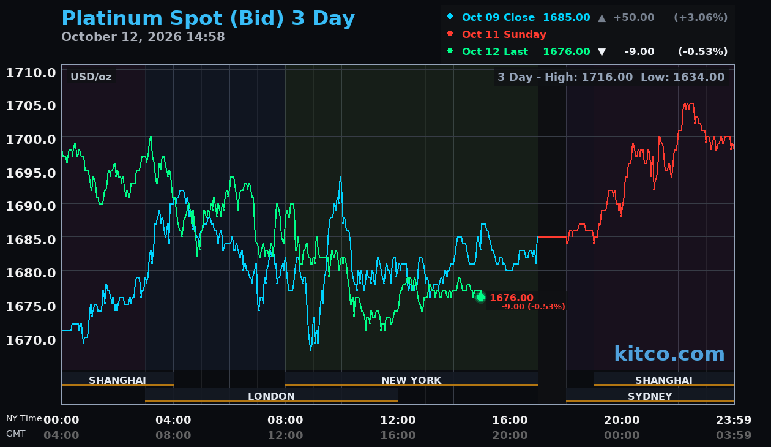Click the 03:59 GMT label
Viewport: 771px width, 447px height.
coord(734,435)
